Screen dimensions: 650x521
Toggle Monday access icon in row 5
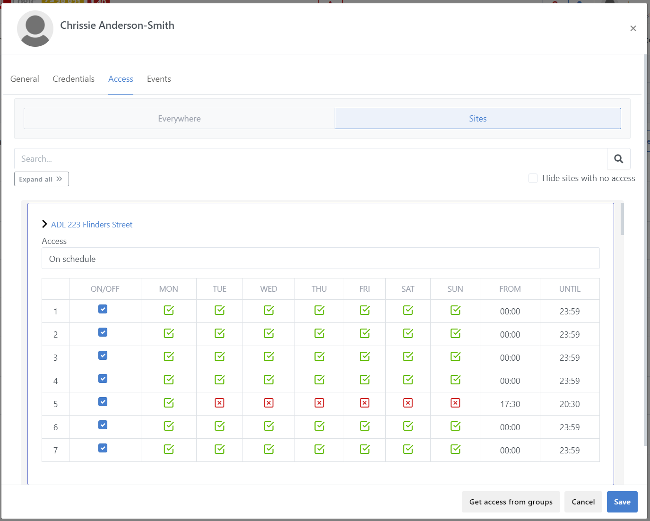click(169, 403)
